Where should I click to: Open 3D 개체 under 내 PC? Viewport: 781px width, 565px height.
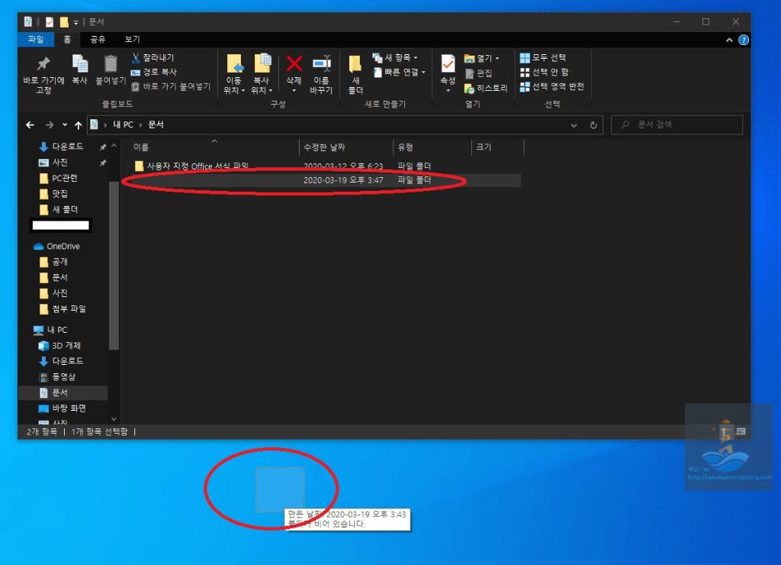click(59, 346)
